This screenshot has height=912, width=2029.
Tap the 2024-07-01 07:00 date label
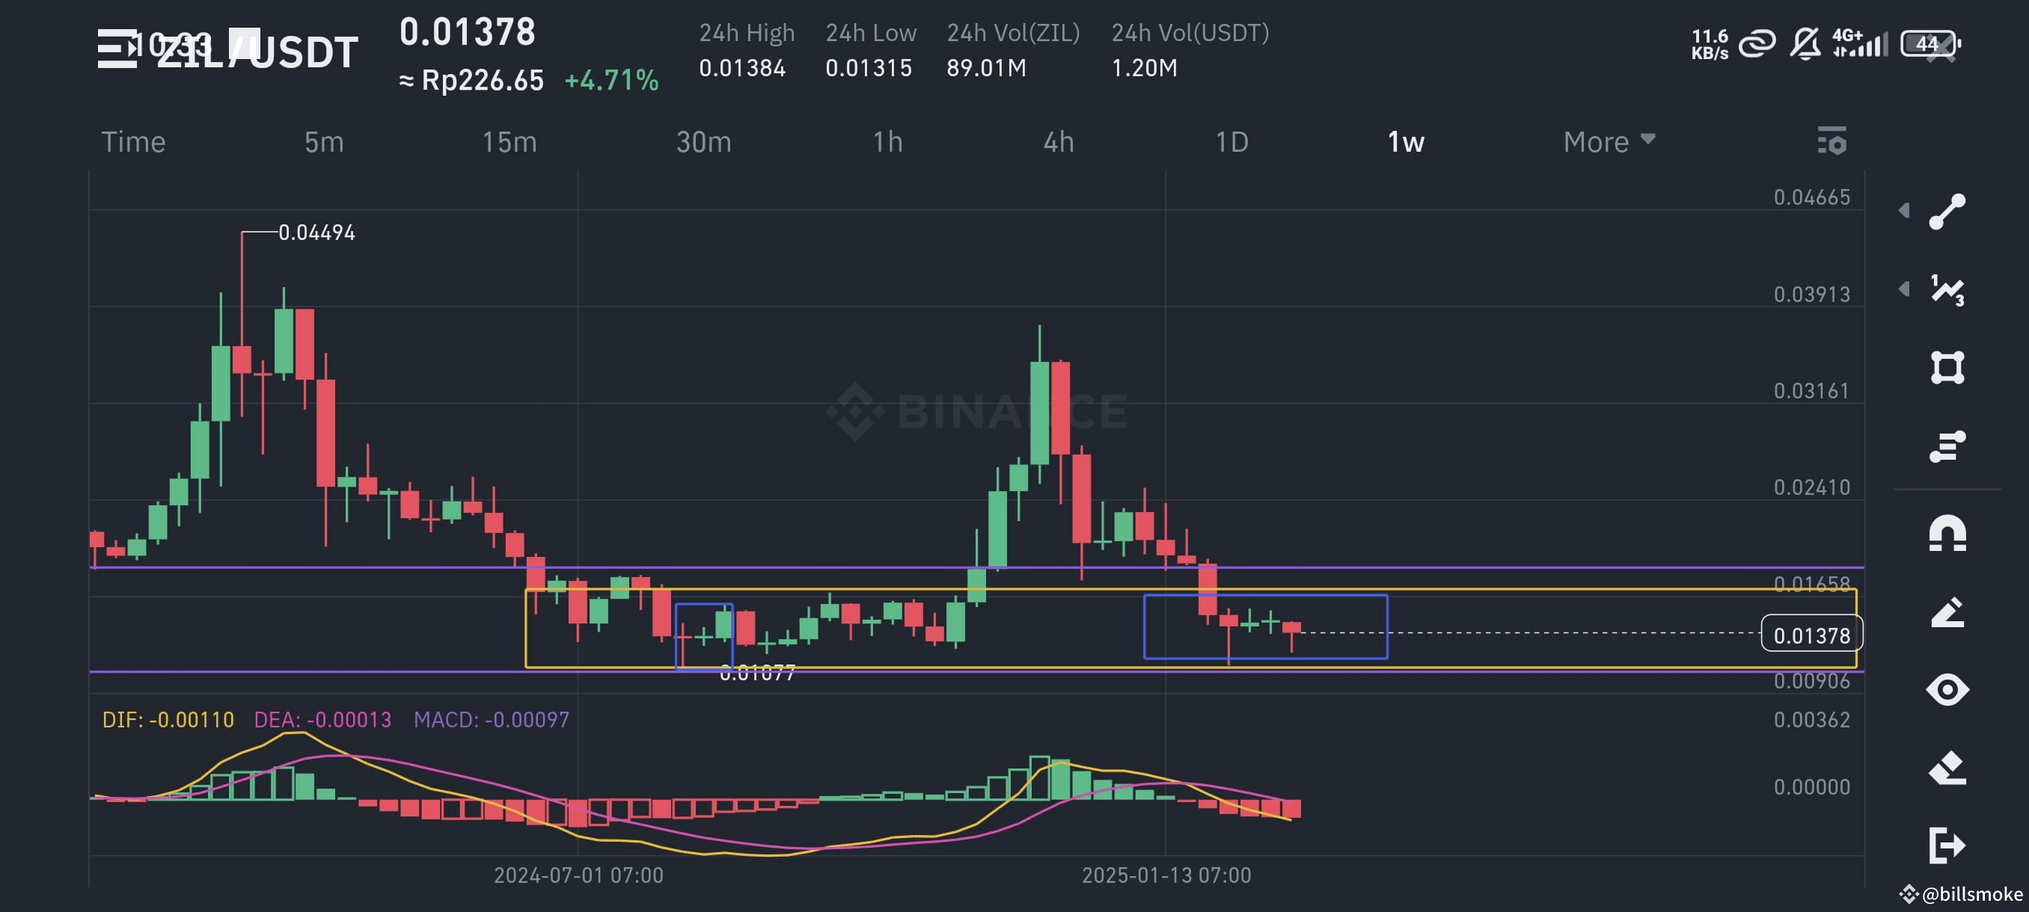pyautogui.click(x=578, y=875)
